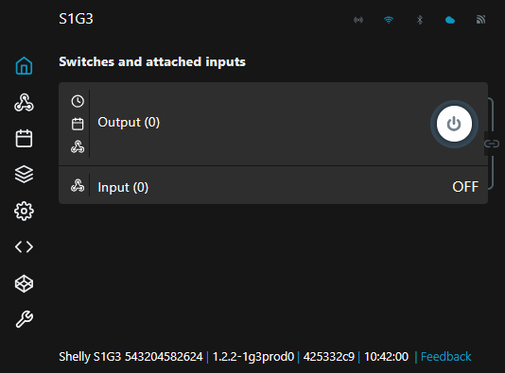
Task: Open the Scripts code page
Action: point(25,247)
